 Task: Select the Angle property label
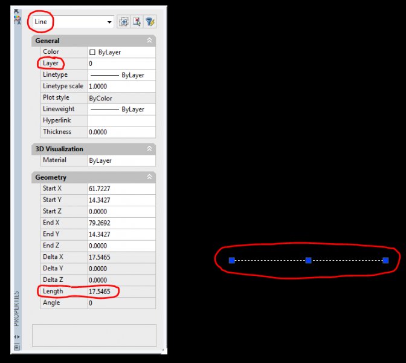[51, 302]
